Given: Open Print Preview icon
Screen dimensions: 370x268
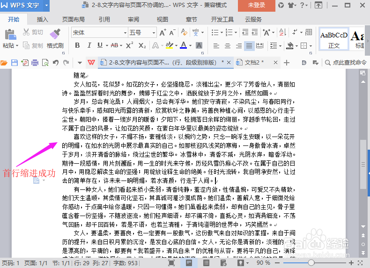Looking at the screenshot, I should tap(45, 63).
